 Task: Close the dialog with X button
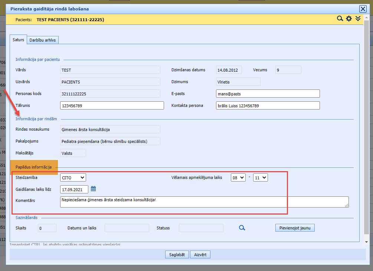pos(363,9)
